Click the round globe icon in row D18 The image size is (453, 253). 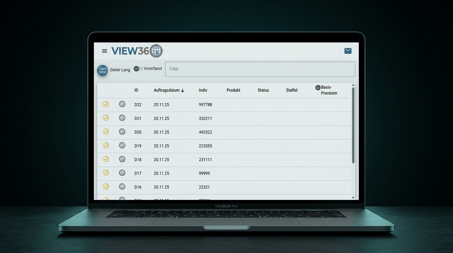tap(122, 159)
